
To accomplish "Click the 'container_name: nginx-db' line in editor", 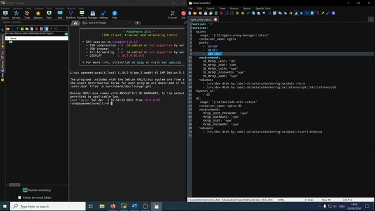I will (220, 105).
